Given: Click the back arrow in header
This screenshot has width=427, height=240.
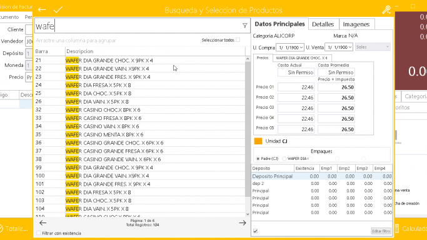Looking at the screenshot, I should pos(42,10).
